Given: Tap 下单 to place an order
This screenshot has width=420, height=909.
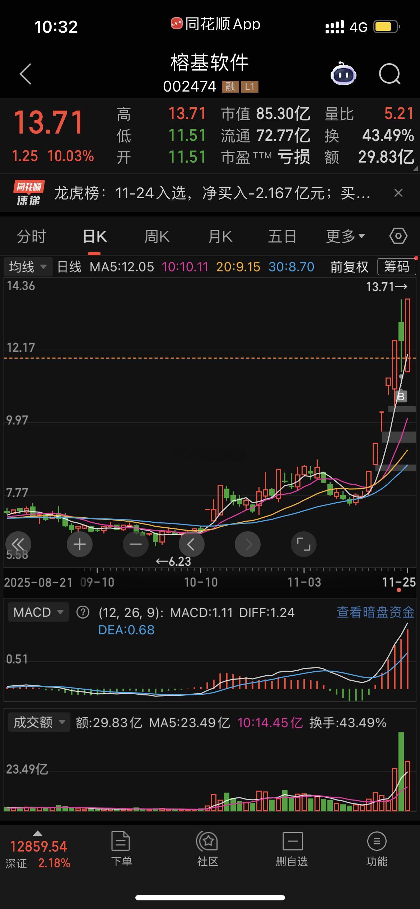Looking at the screenshot, I should click(x=121, y=849).
